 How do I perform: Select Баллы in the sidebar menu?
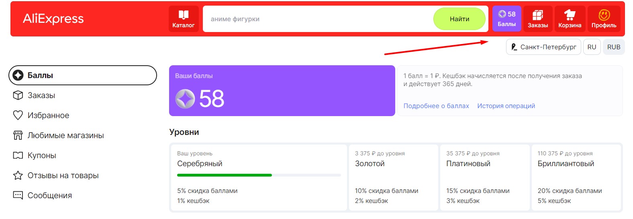[82, 75]
